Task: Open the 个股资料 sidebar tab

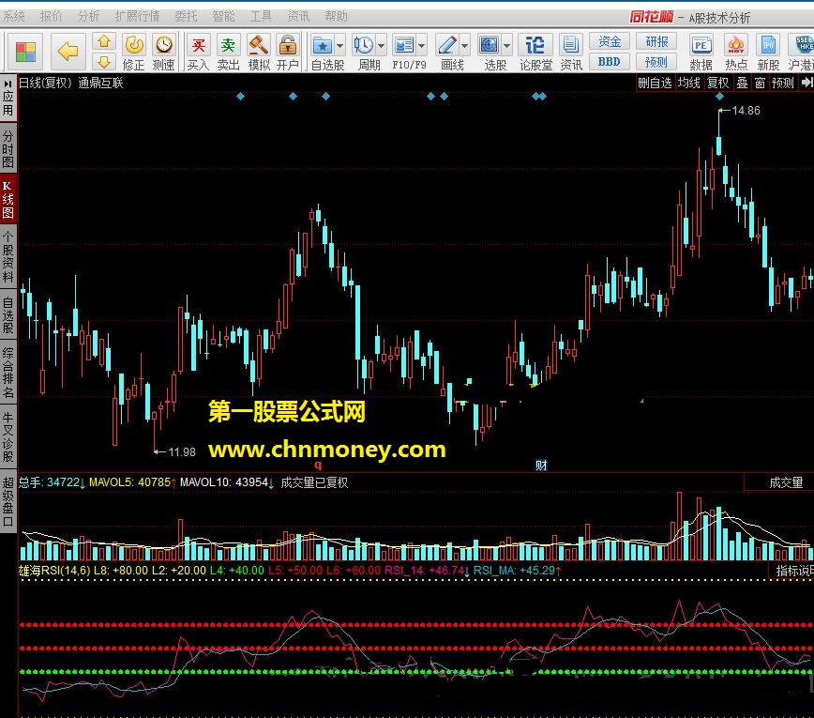Action: (8, 258)
